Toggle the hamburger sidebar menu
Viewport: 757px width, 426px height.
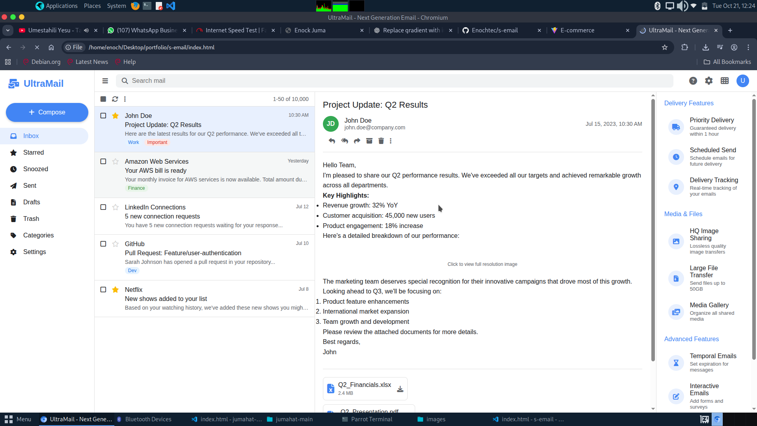[105, 81]
